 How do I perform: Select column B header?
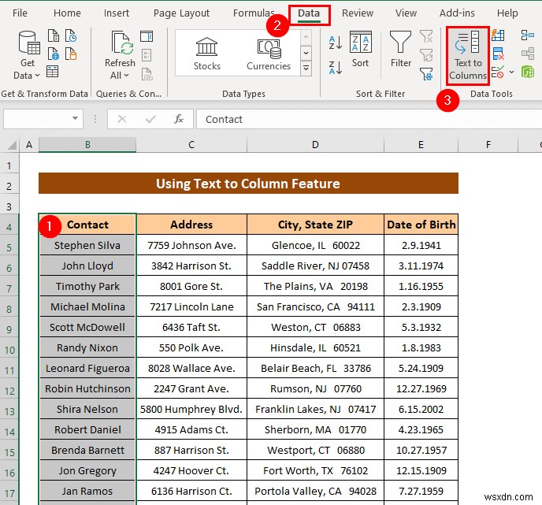[x=87, y=144]
